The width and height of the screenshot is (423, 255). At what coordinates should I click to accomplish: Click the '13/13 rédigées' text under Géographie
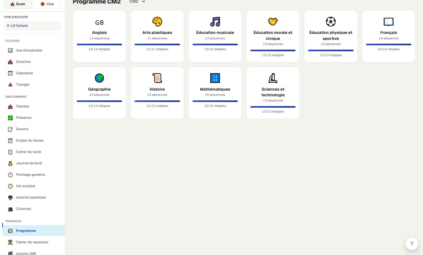99,106
